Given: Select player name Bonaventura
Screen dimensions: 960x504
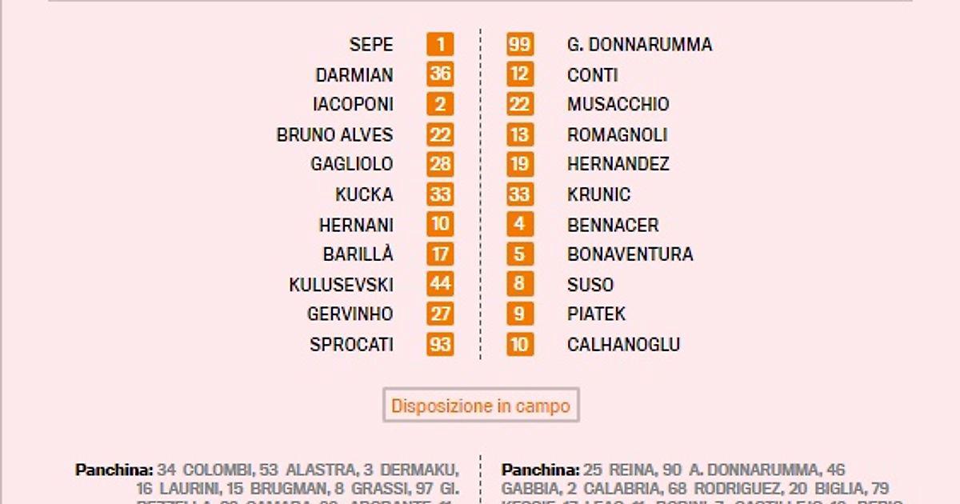Looking at the screenshot, I should click(x=630, y=254).
